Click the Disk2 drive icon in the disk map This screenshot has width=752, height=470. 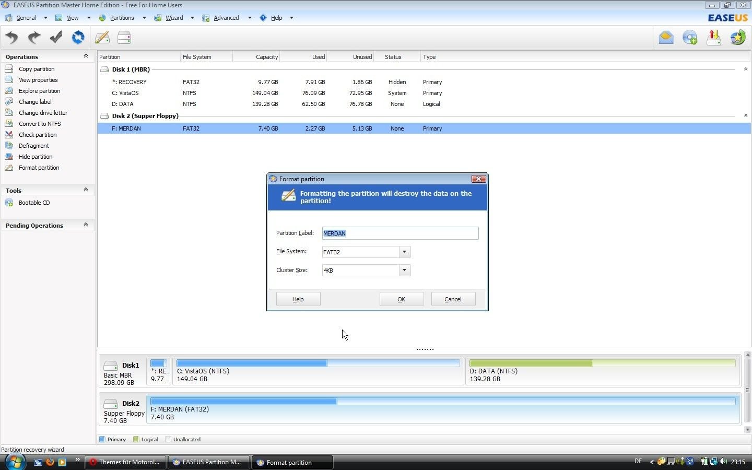[x=110, y=404]
